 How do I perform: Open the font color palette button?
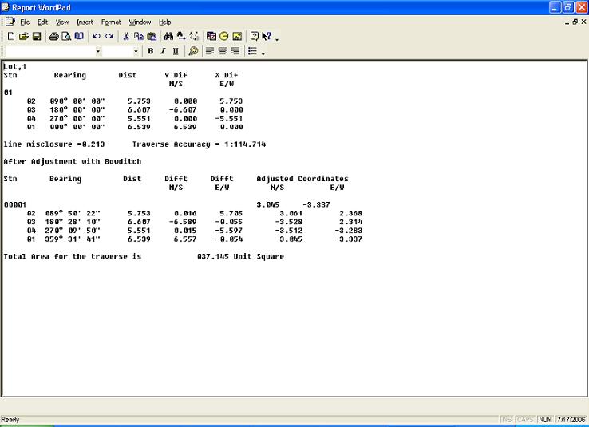pos(193,51)
